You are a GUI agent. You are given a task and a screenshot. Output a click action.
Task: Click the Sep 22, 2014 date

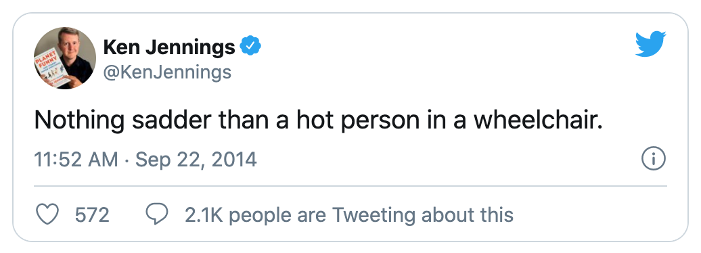point(196,160)
